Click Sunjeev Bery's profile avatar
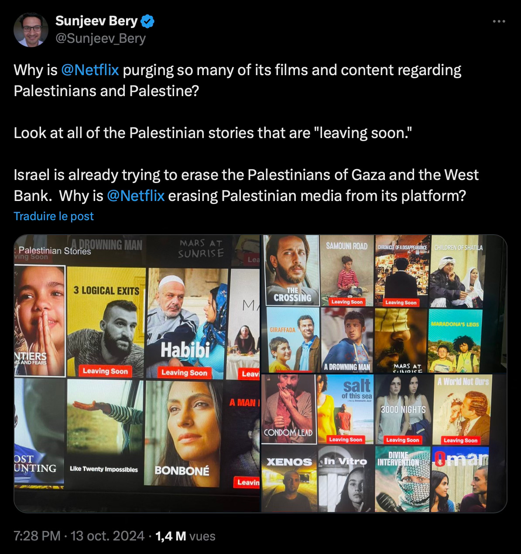The height and width of the screenshot is (554, 521). click(31, 30)
